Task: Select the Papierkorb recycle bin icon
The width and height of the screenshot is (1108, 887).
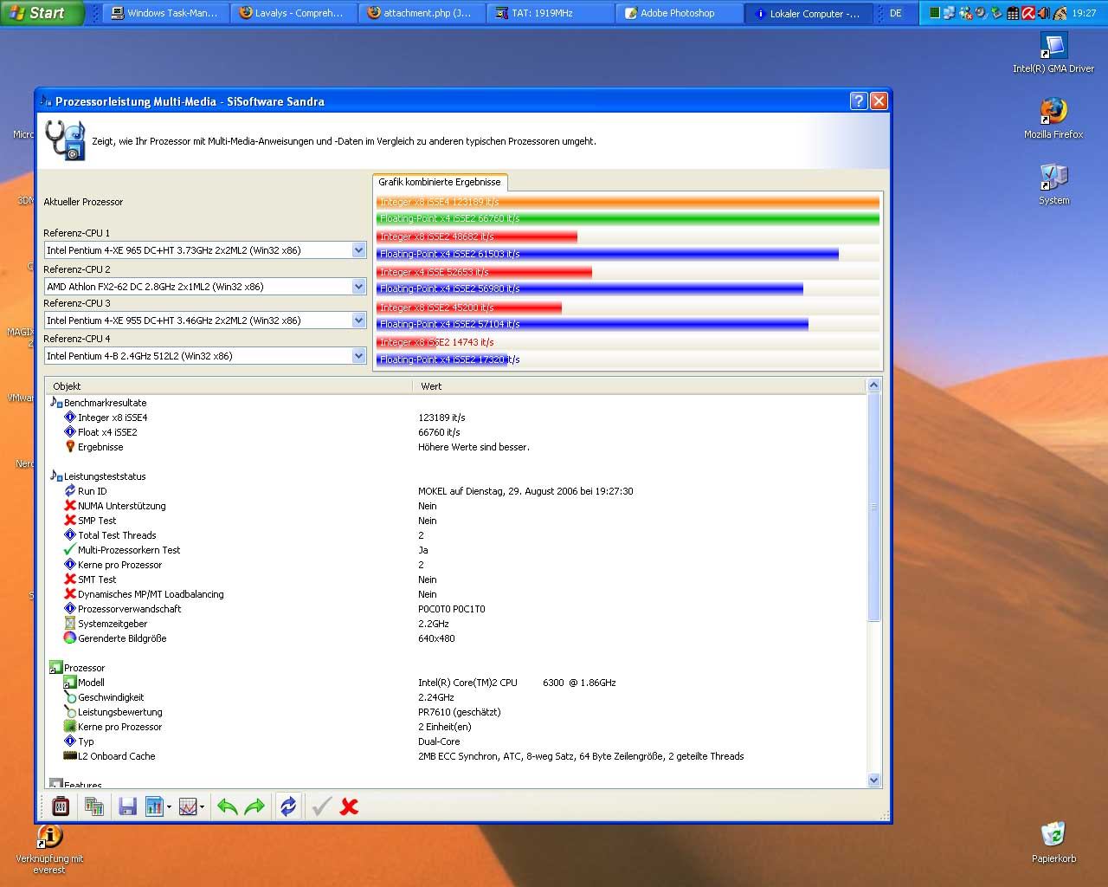Action: [x=1053, y=842]
